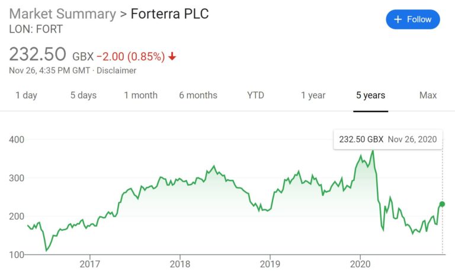The image size is (455, 278).
Task: Click the 232.50 GBX price tooltip
Action: (388, 139)
